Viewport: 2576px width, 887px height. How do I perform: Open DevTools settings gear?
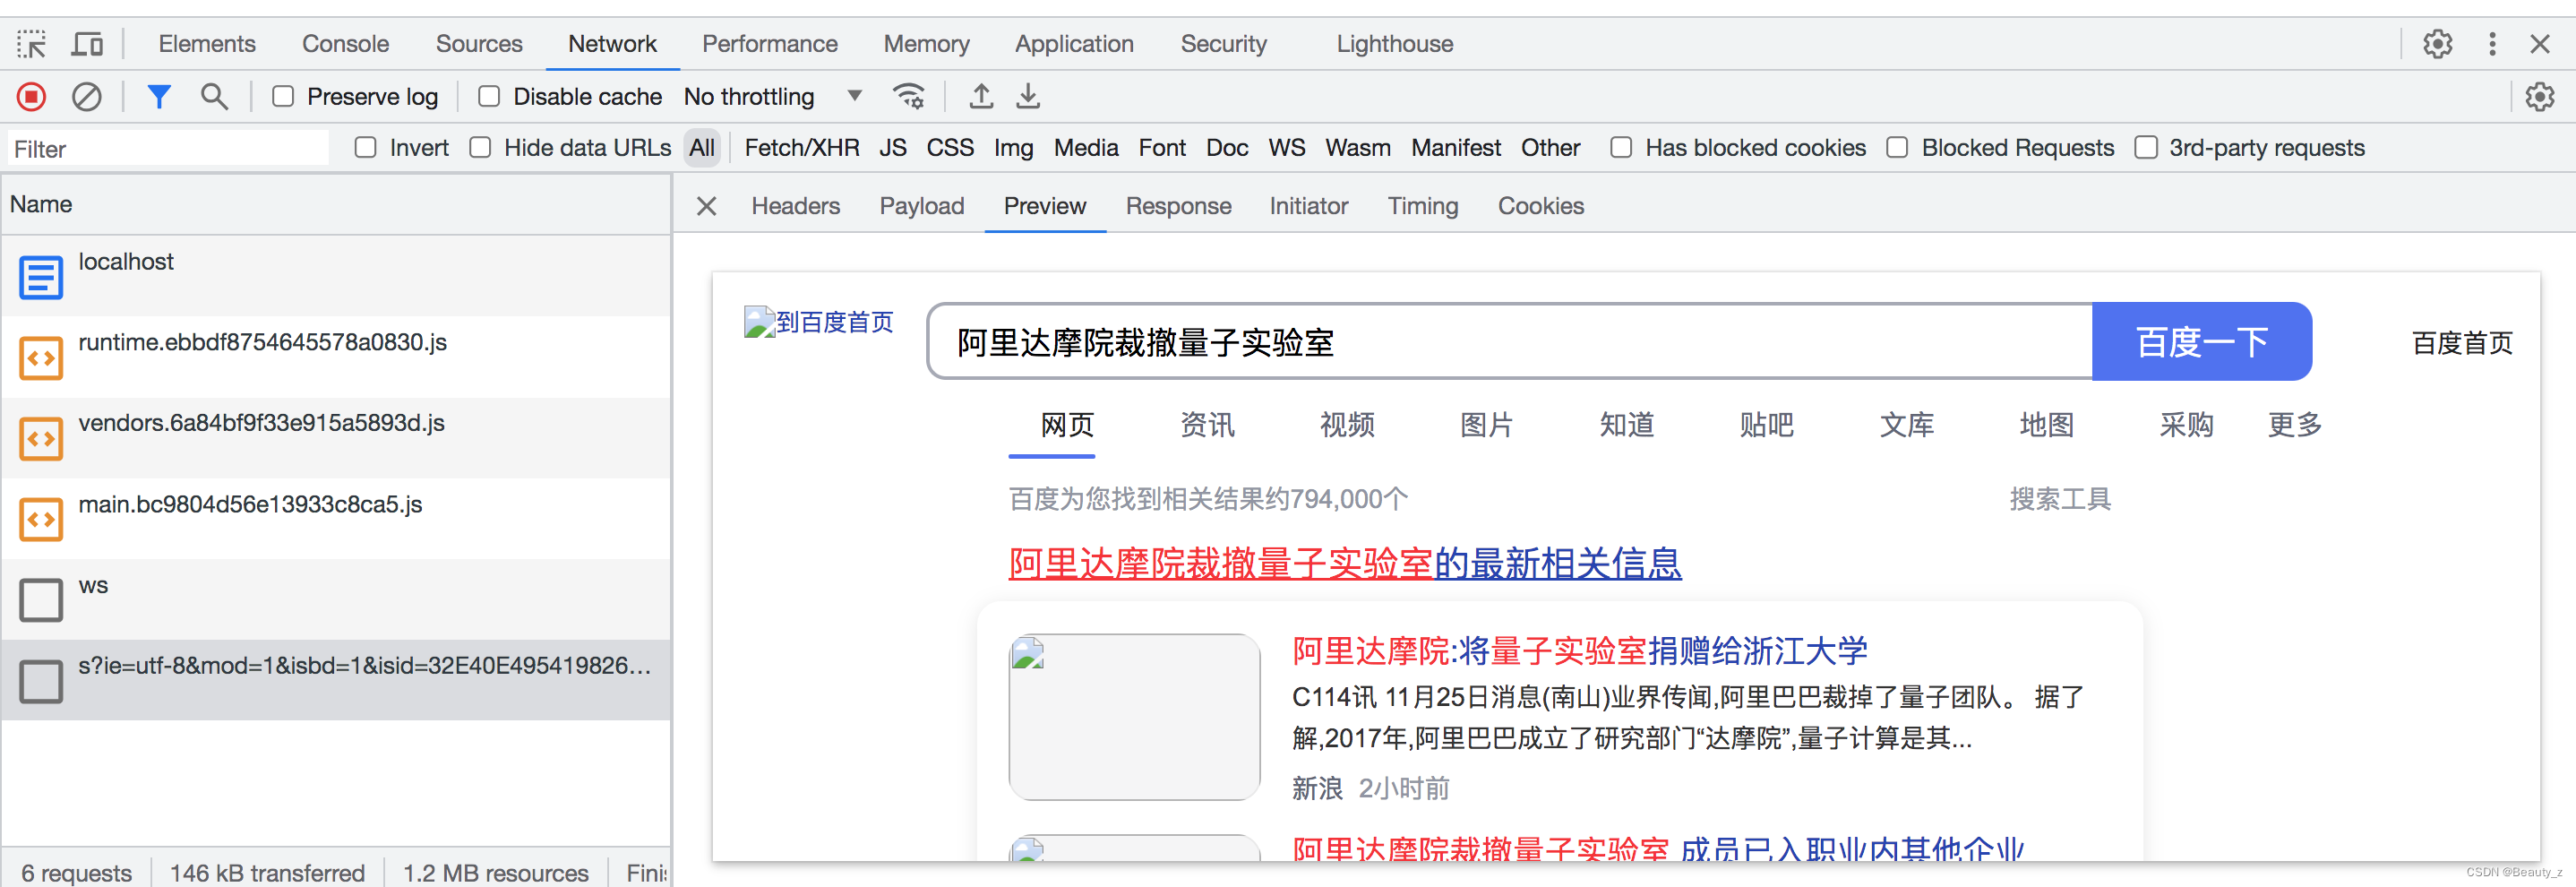coord(2437,44)
